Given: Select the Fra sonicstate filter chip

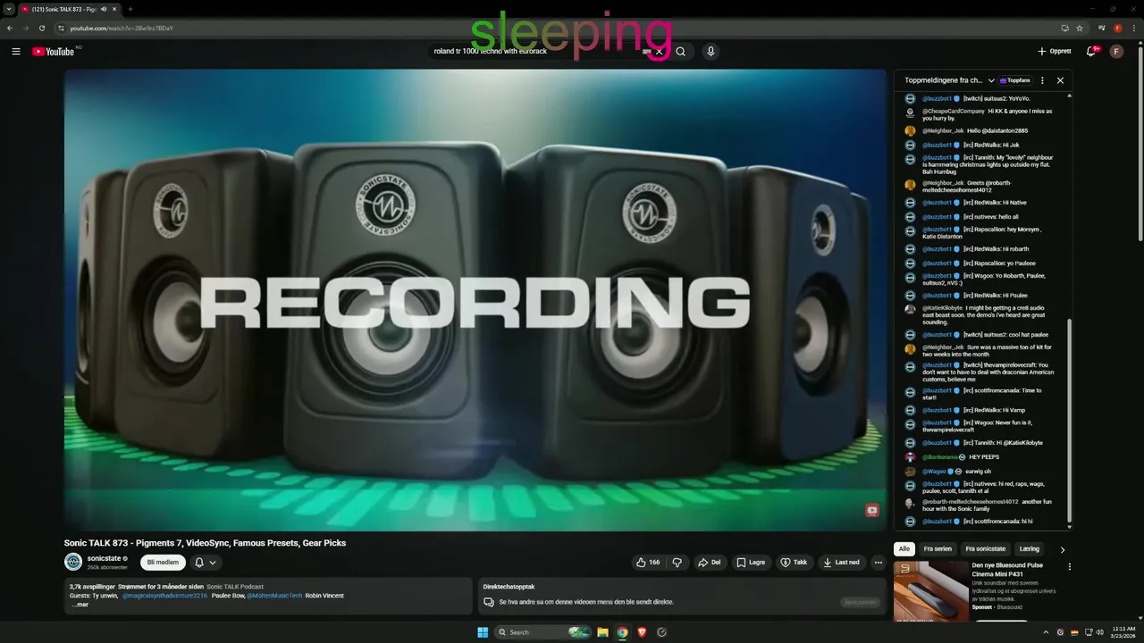Looking at the screenshot, I should (x=985, y=549).
